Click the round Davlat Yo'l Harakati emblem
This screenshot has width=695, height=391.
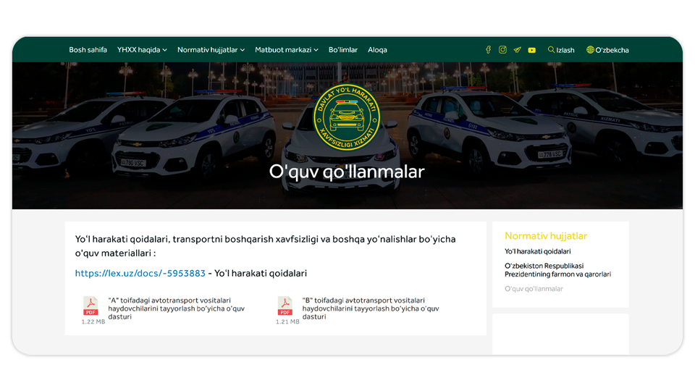coord(347,117)
